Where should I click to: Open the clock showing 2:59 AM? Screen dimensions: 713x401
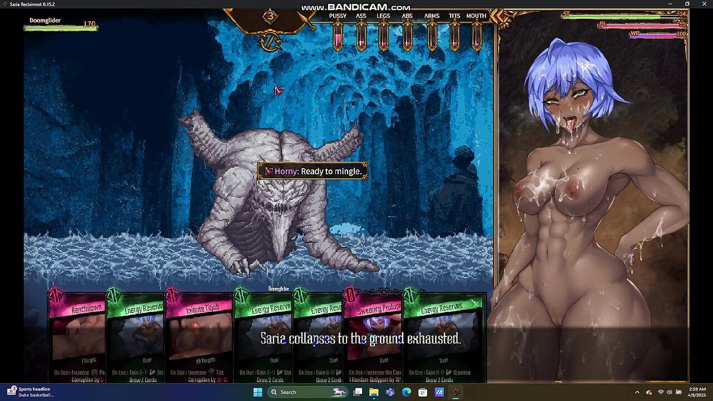697,392
